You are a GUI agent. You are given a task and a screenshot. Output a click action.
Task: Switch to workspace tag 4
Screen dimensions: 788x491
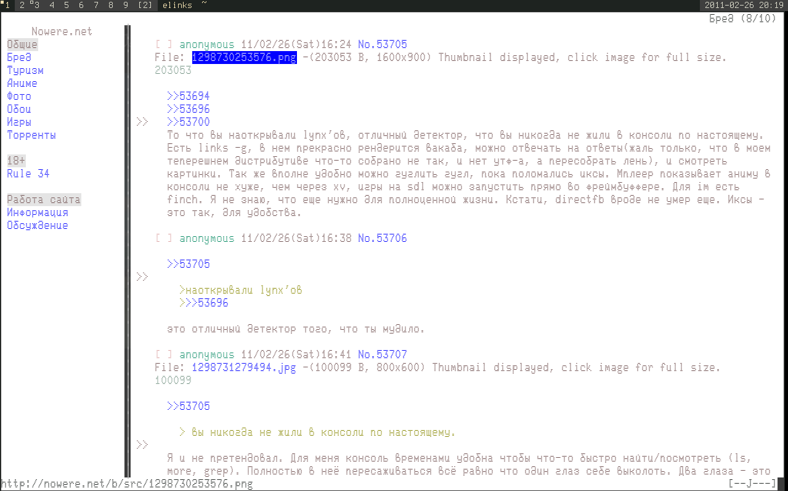(x=51, y=5)
